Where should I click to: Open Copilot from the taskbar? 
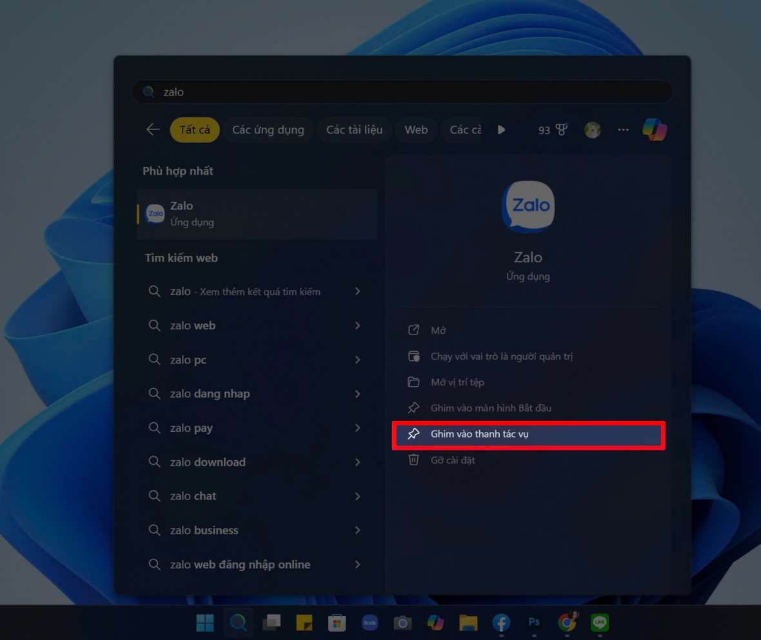pyautogui.click(x=435, y=623)
